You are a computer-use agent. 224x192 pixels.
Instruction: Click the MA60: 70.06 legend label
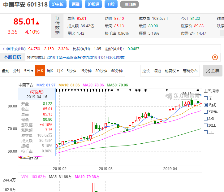[x=117, y=85]
